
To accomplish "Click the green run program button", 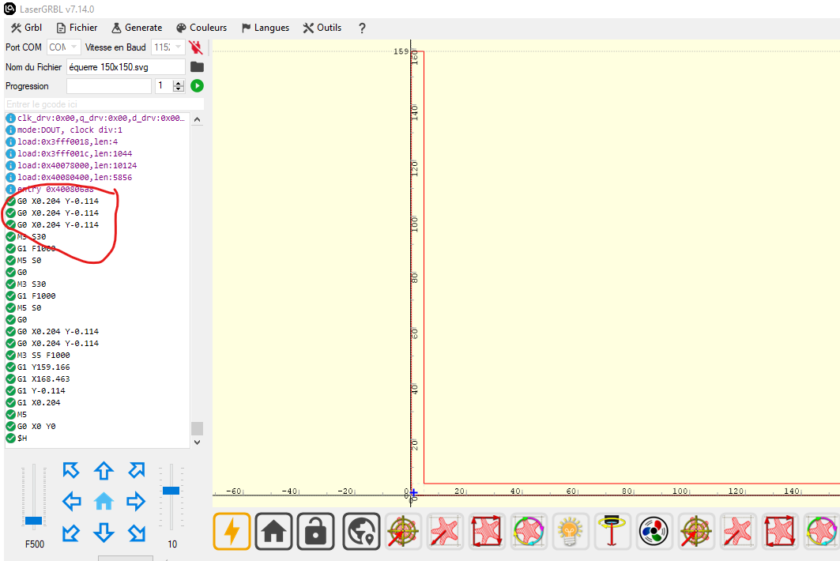I will [197, 86].
